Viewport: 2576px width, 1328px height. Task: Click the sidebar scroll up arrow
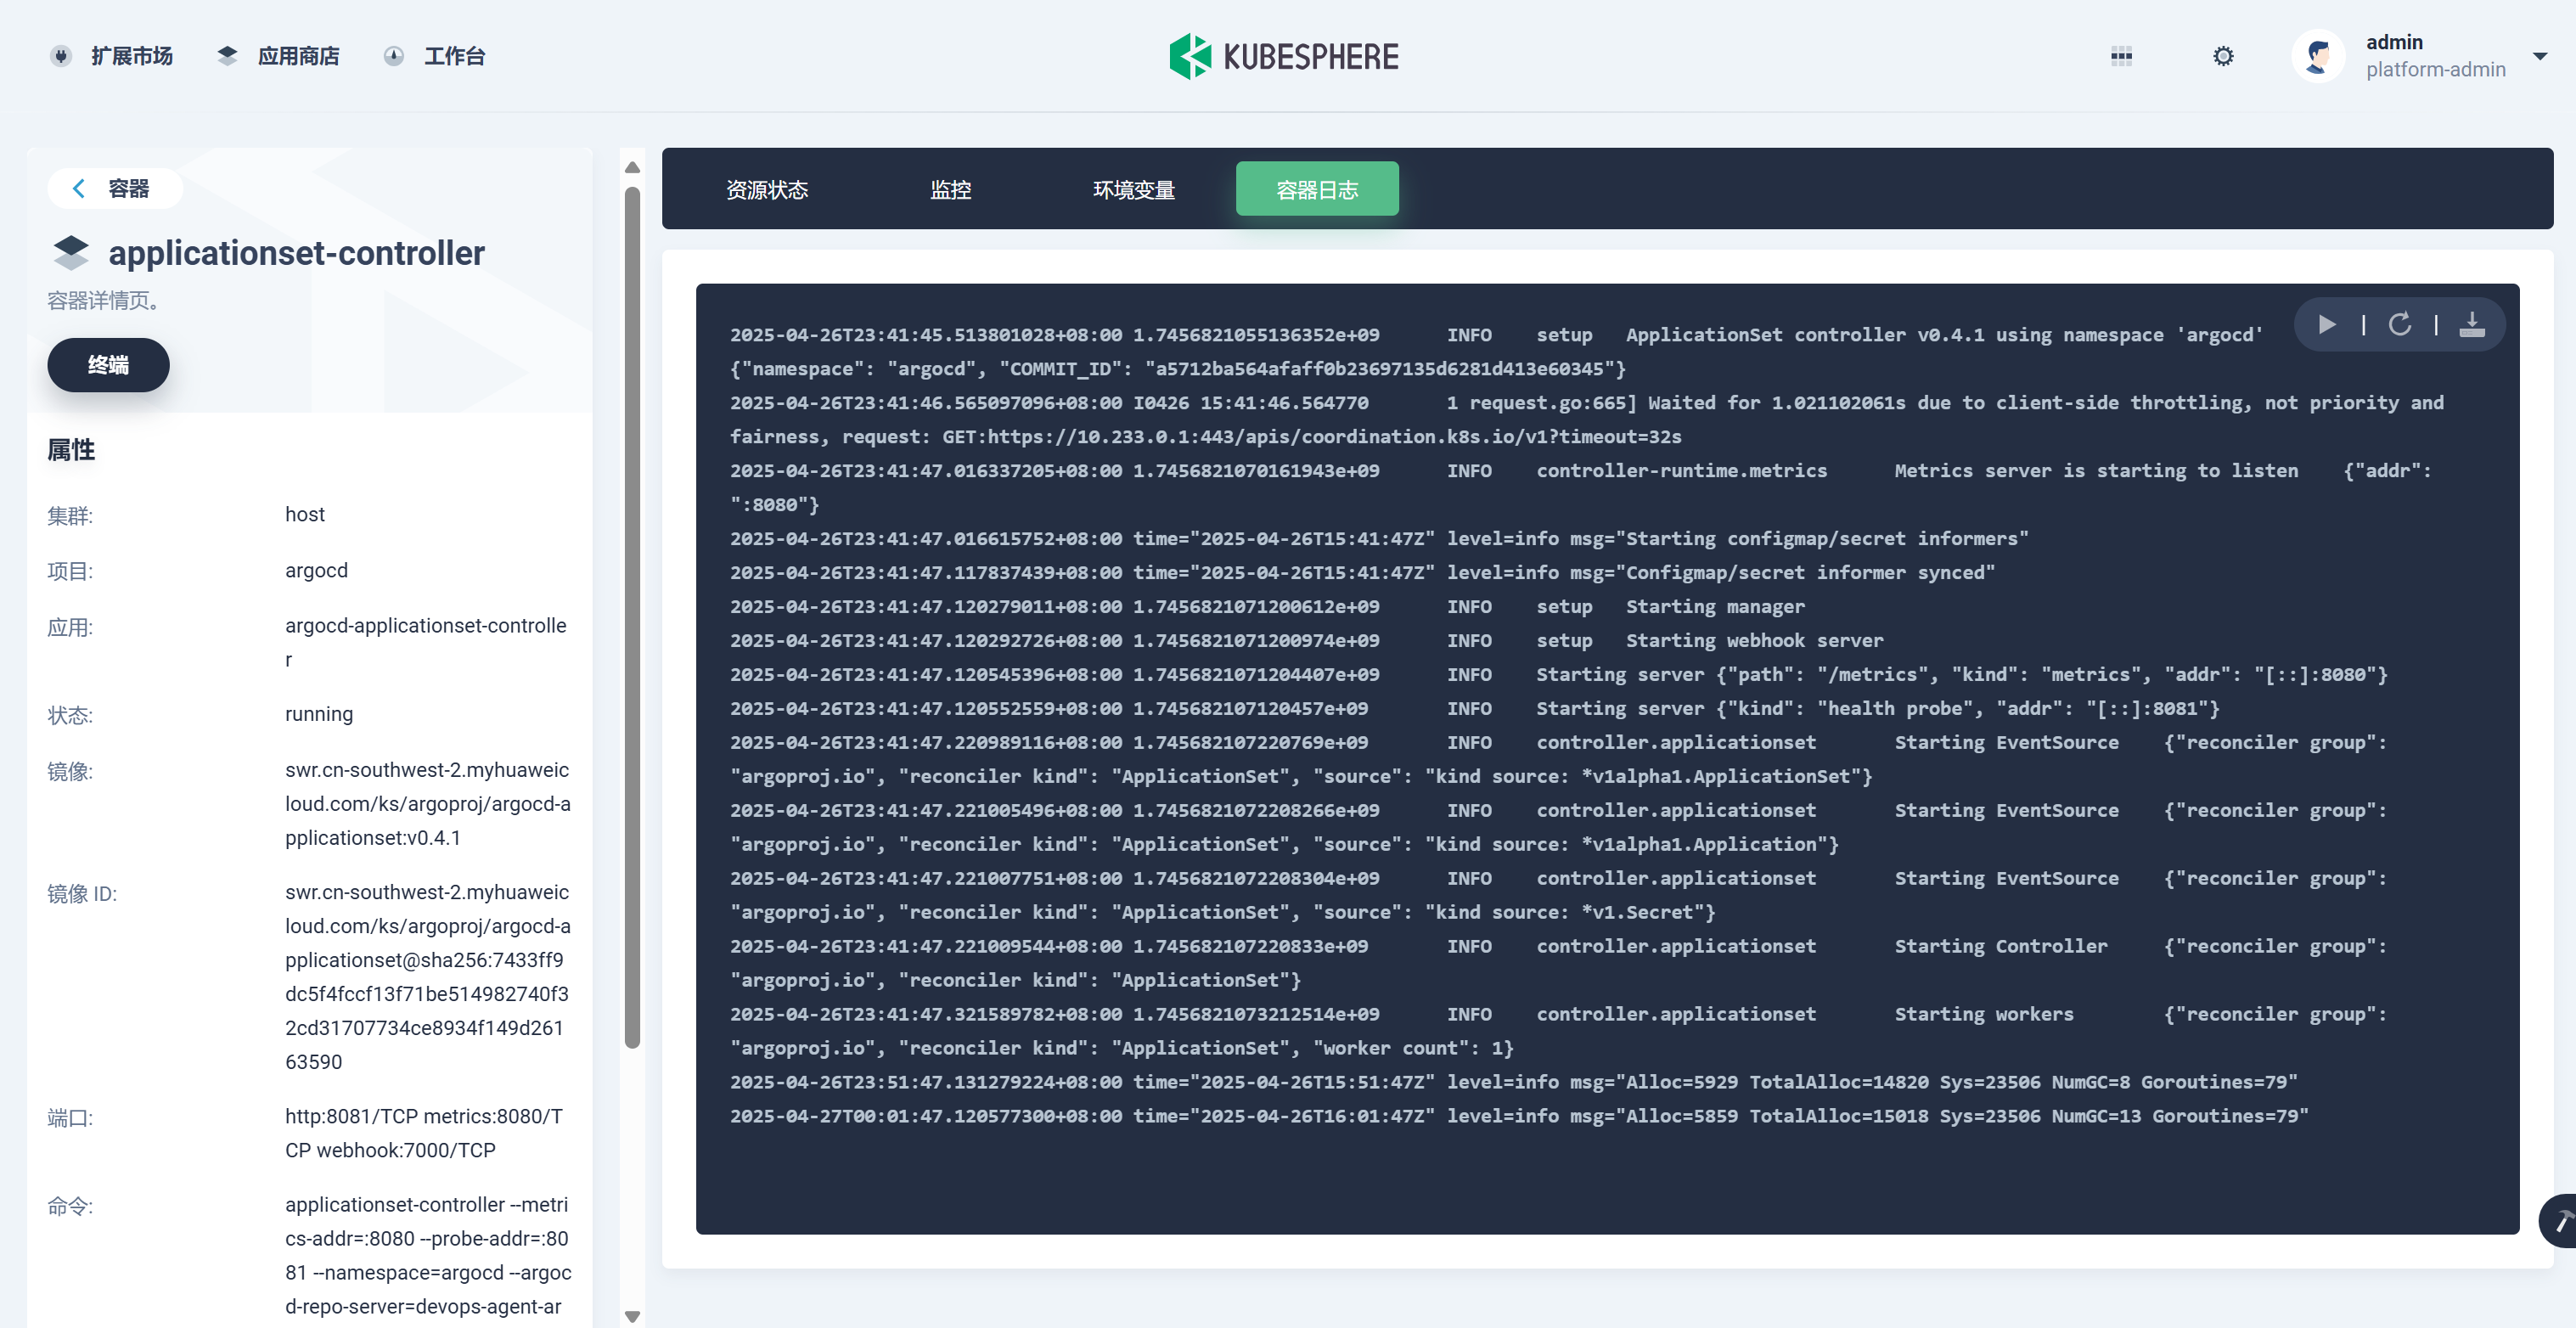tap(632, 167)
